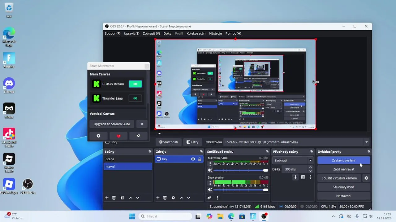
Task: Open Kolekce scén menu
Action: [196, 33]
